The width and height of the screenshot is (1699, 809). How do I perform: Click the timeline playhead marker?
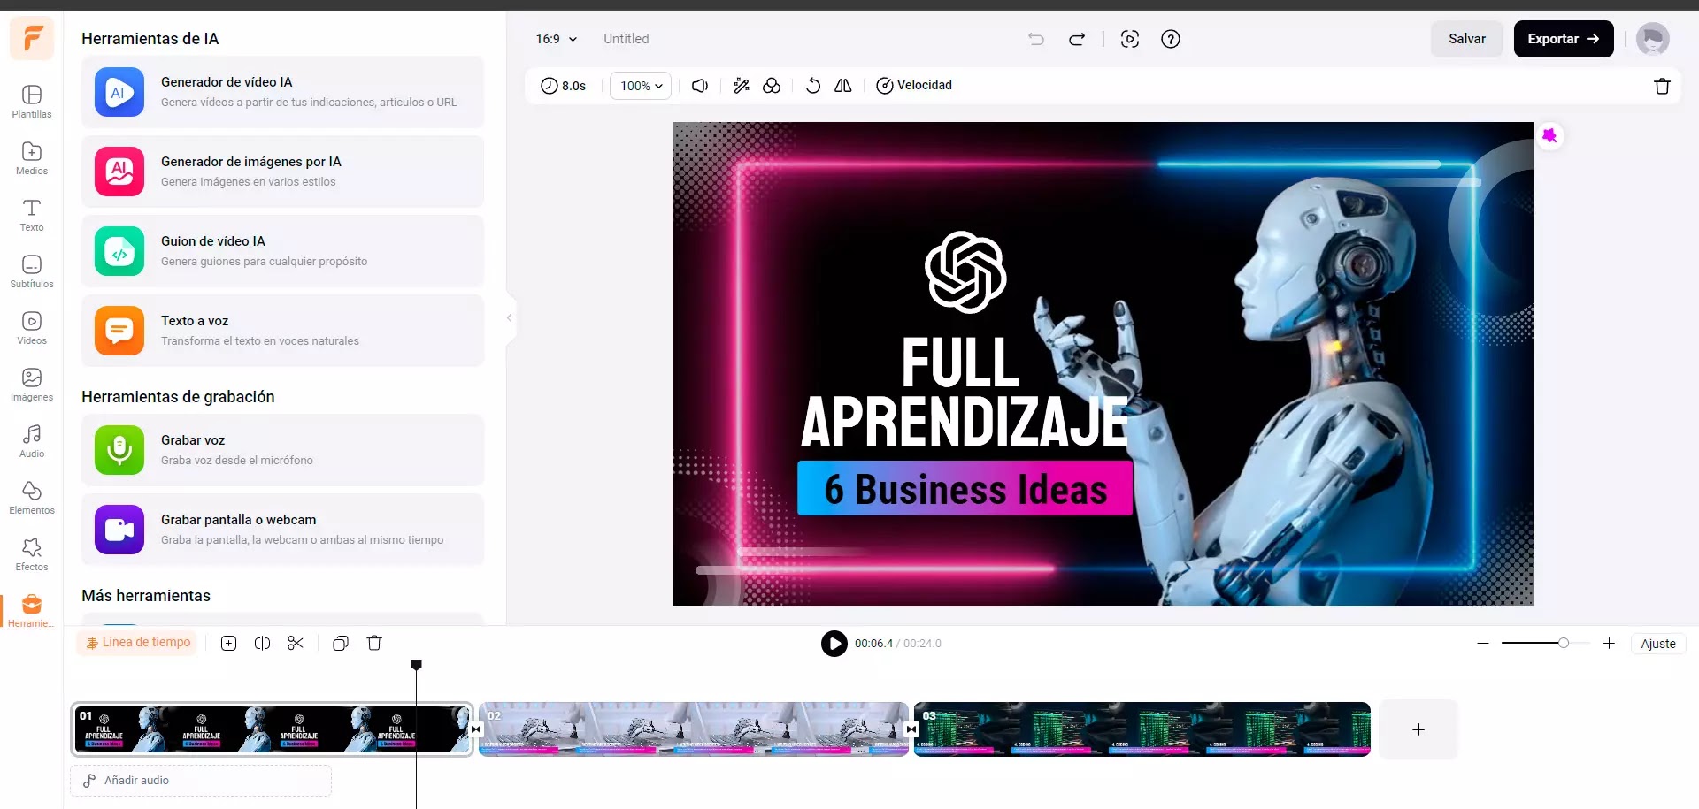(416, 665)
